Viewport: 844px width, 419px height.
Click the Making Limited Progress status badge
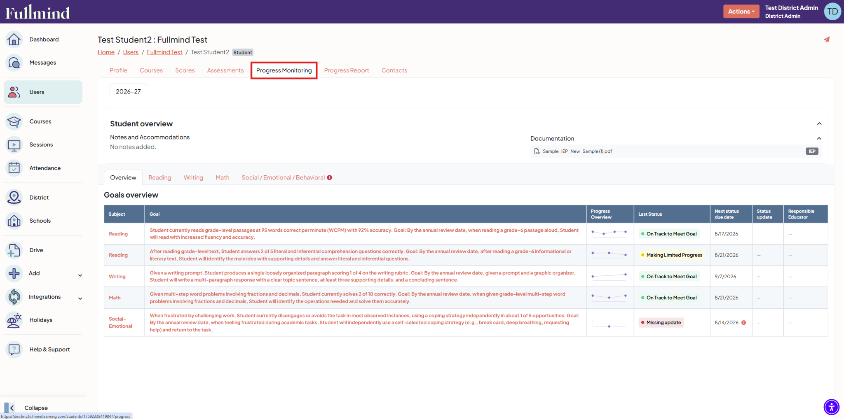click(672, 255)
